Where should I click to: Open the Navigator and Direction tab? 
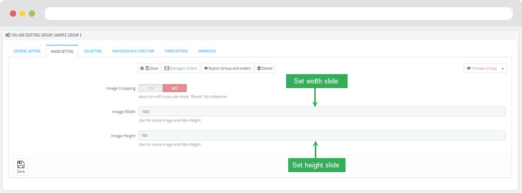pyautogui.click(x=133, y=51)
